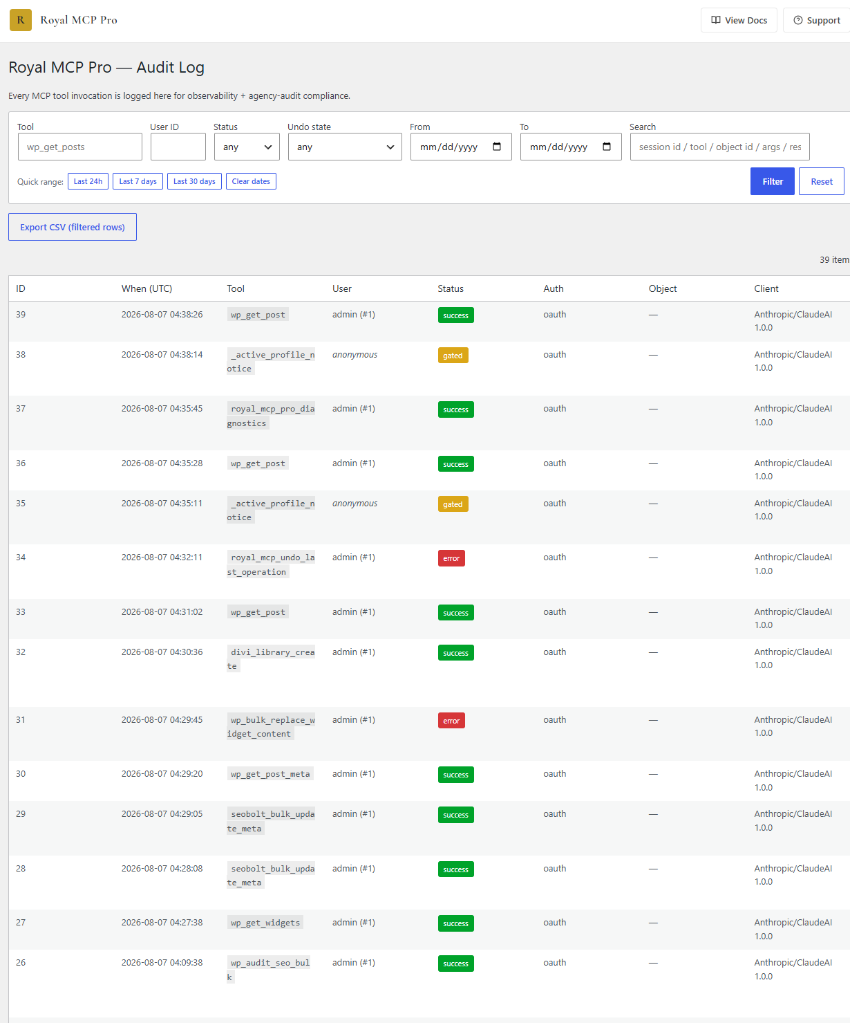Screen dimensions: 850x1023
Task: Click anonymous user in row 38
Action: [355, 355]
